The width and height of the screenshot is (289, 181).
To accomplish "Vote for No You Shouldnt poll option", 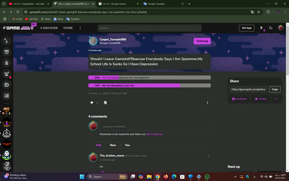I will click(149, 85).
